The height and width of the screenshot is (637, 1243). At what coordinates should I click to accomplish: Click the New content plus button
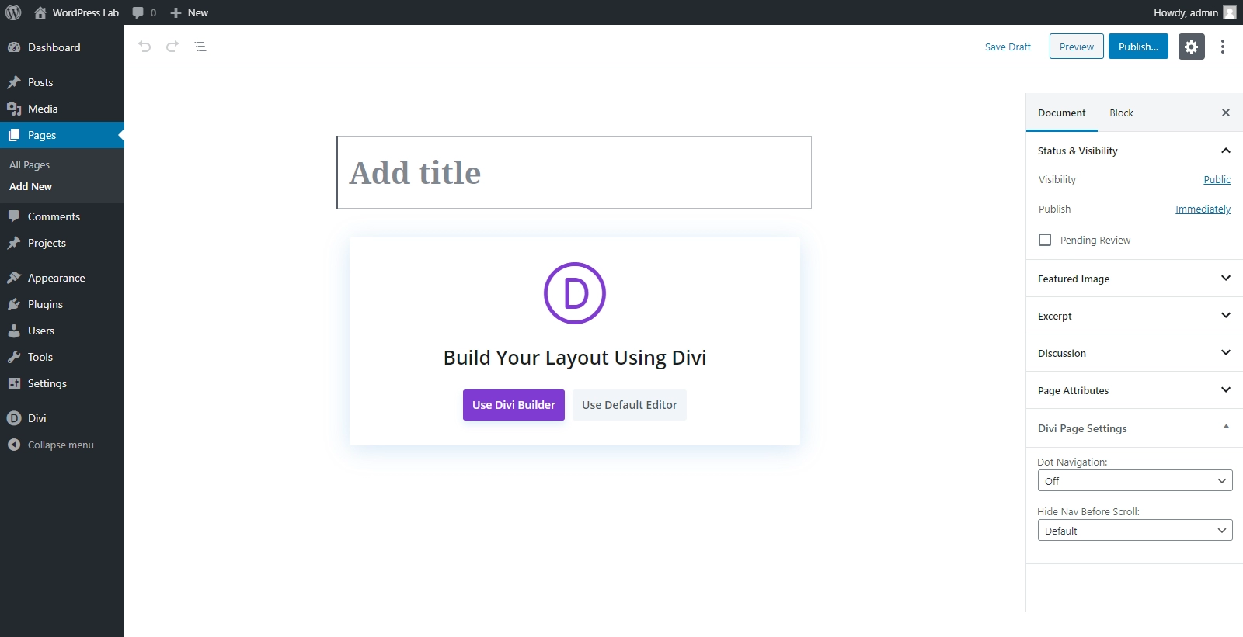tap(189, 12)
